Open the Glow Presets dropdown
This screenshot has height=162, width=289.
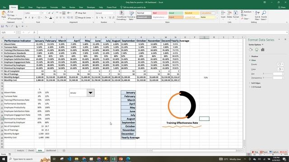click(281, 64)
